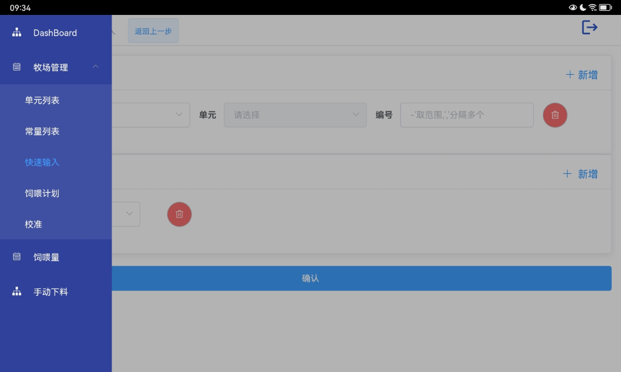Click the DashBoard sidebar icon
The height and width of the screenshot is (372, 621).
tap(16, 33)
